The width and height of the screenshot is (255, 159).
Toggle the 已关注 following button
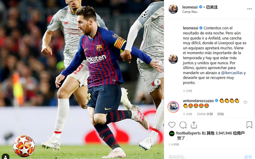[x=211, y=7]
